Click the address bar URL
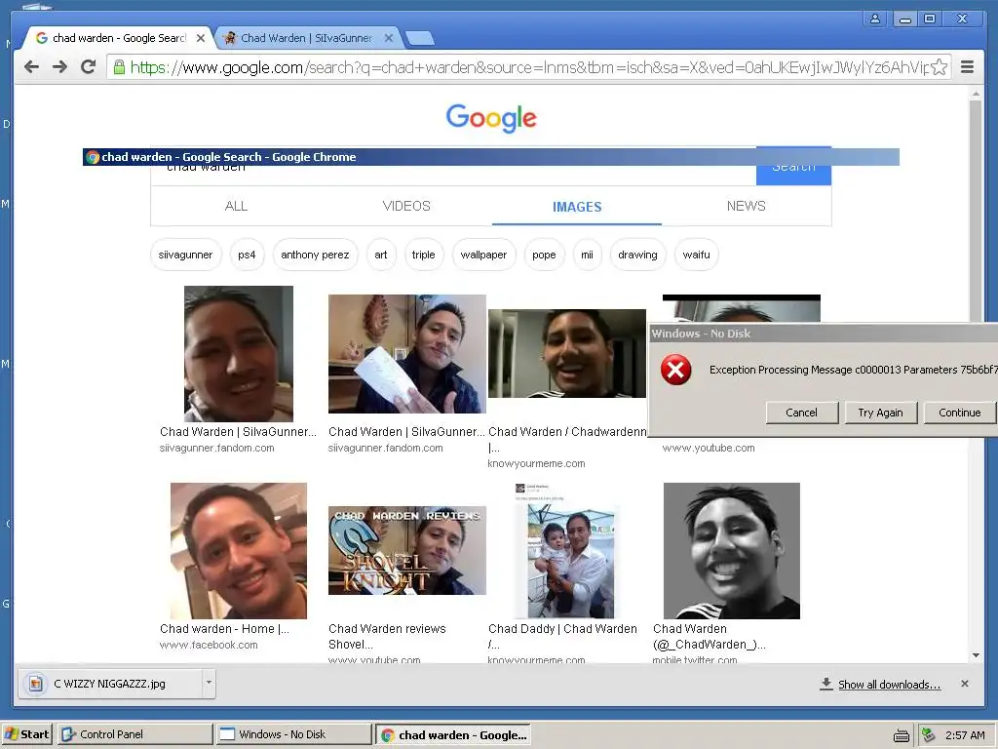 click(528, 67)
